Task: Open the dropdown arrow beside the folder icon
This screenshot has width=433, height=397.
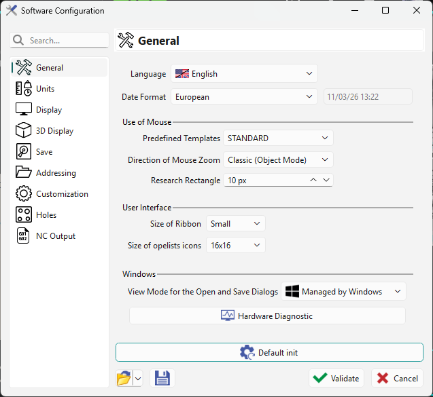Action: click(x=138, y=378)
